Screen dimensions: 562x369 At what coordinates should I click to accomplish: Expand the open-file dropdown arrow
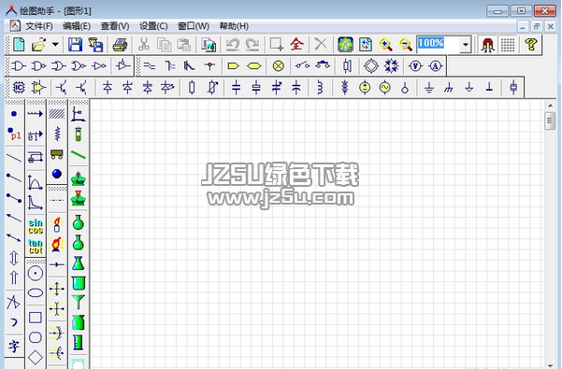pos(55,45)
